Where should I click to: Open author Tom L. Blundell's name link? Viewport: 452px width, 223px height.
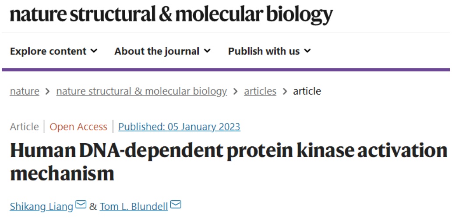click(134, 206)
